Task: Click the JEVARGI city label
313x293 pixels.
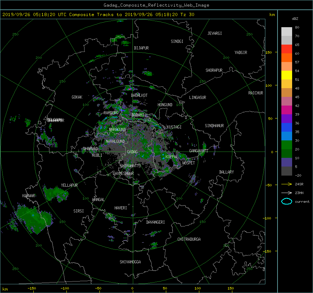Action: [215, 33]
